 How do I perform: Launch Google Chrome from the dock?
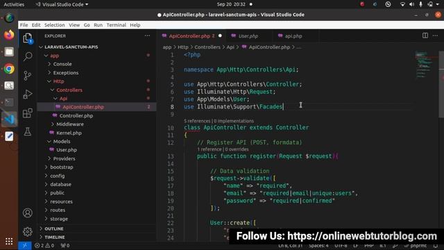pyautogui.click(x=9, y=69)
